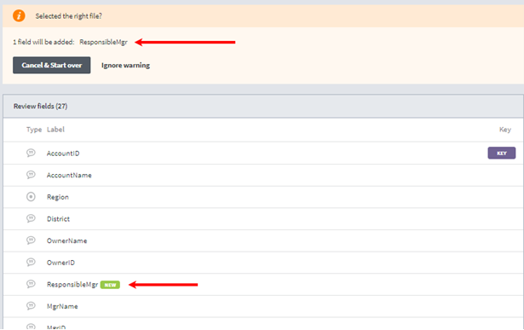This screenshot has height=330, width=524.
Task: Click 'Selected the right file?' warning text
Action: click(x=69, y=16)
